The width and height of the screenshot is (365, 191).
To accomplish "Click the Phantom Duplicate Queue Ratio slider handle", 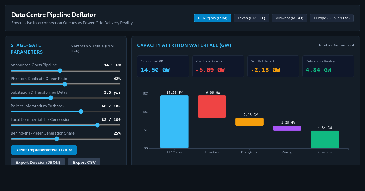I will (x=65, y=84).
